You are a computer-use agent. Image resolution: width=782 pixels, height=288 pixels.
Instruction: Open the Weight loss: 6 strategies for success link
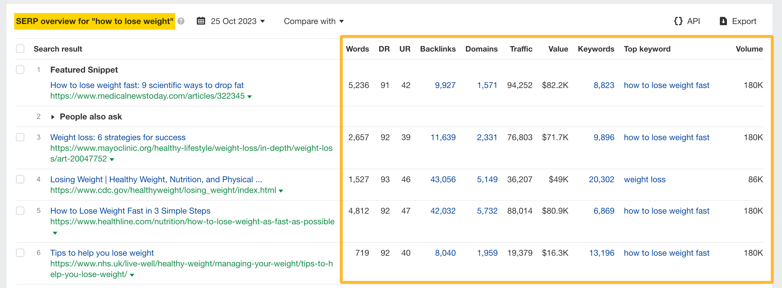[118, 137]
